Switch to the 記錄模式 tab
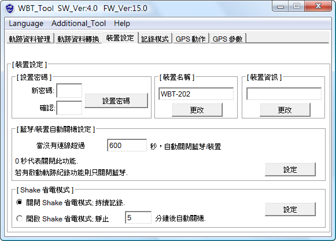This screenshot has height=241, width=336. 155,39
